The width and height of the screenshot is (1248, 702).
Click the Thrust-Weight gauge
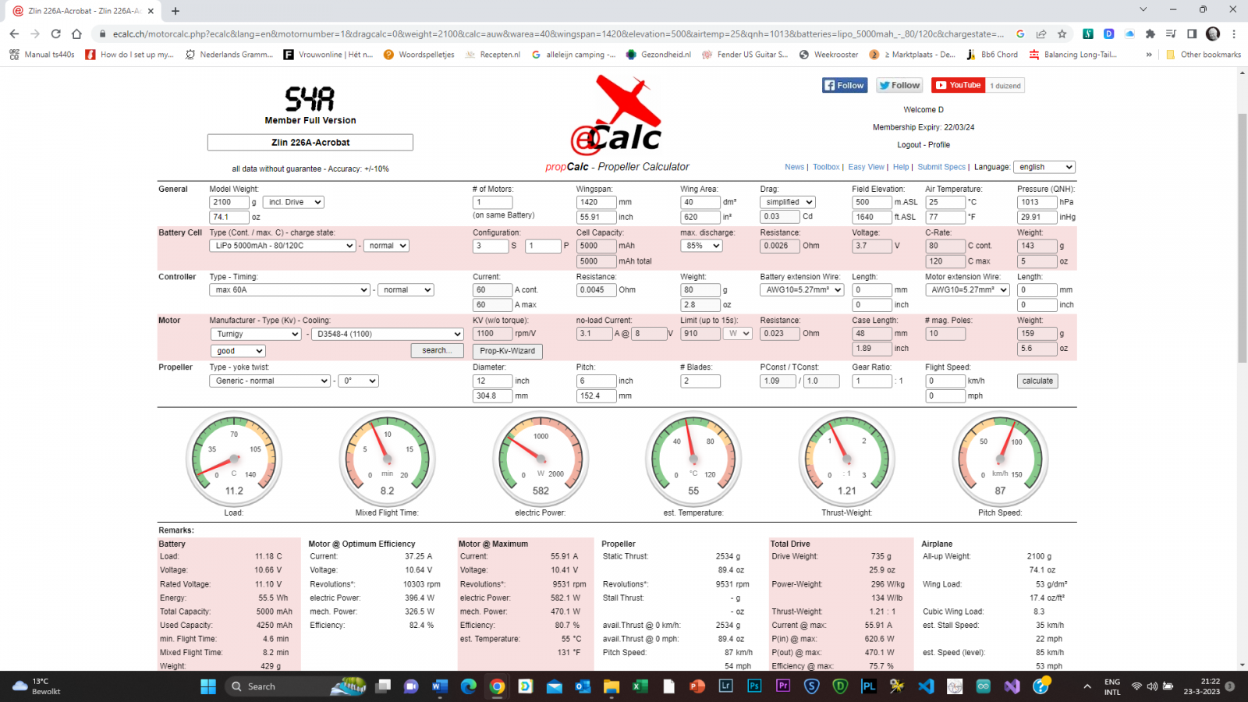pyautogui.click(x=847, y=459)
